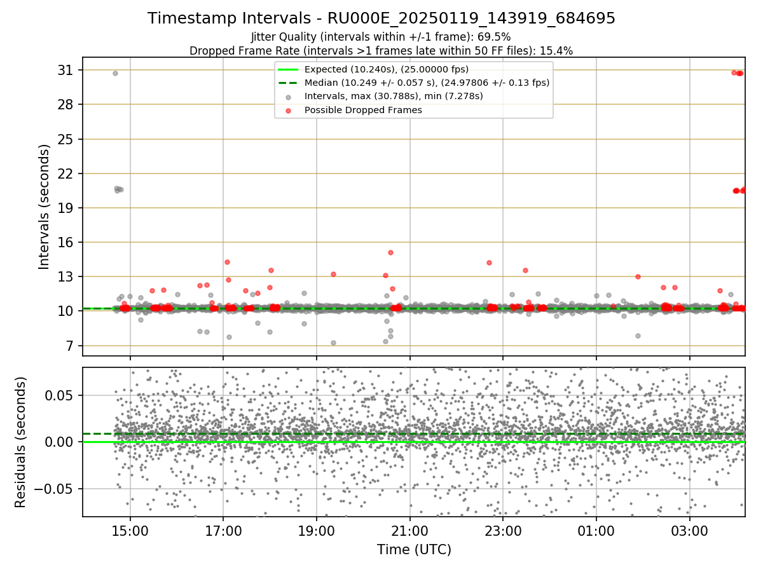Click the 'Jitter Quality' subtitle line showing 69.5%

(x=381, y=37)
